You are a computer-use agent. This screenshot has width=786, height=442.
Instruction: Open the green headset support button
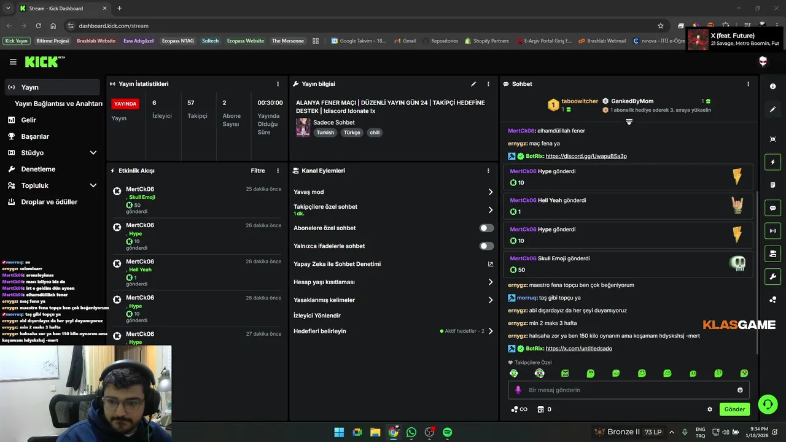pos(768,404)
